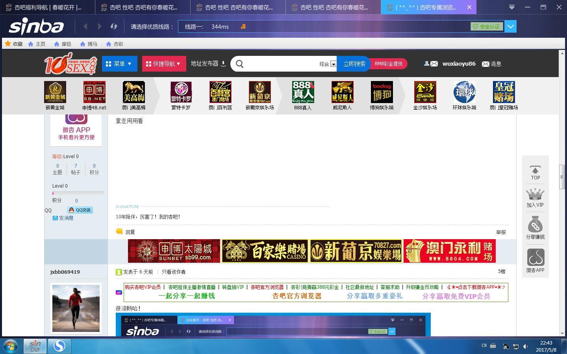Click the orange signal strength icon
Viewport: 567px width, 354px height.
[x=243, y=26]
